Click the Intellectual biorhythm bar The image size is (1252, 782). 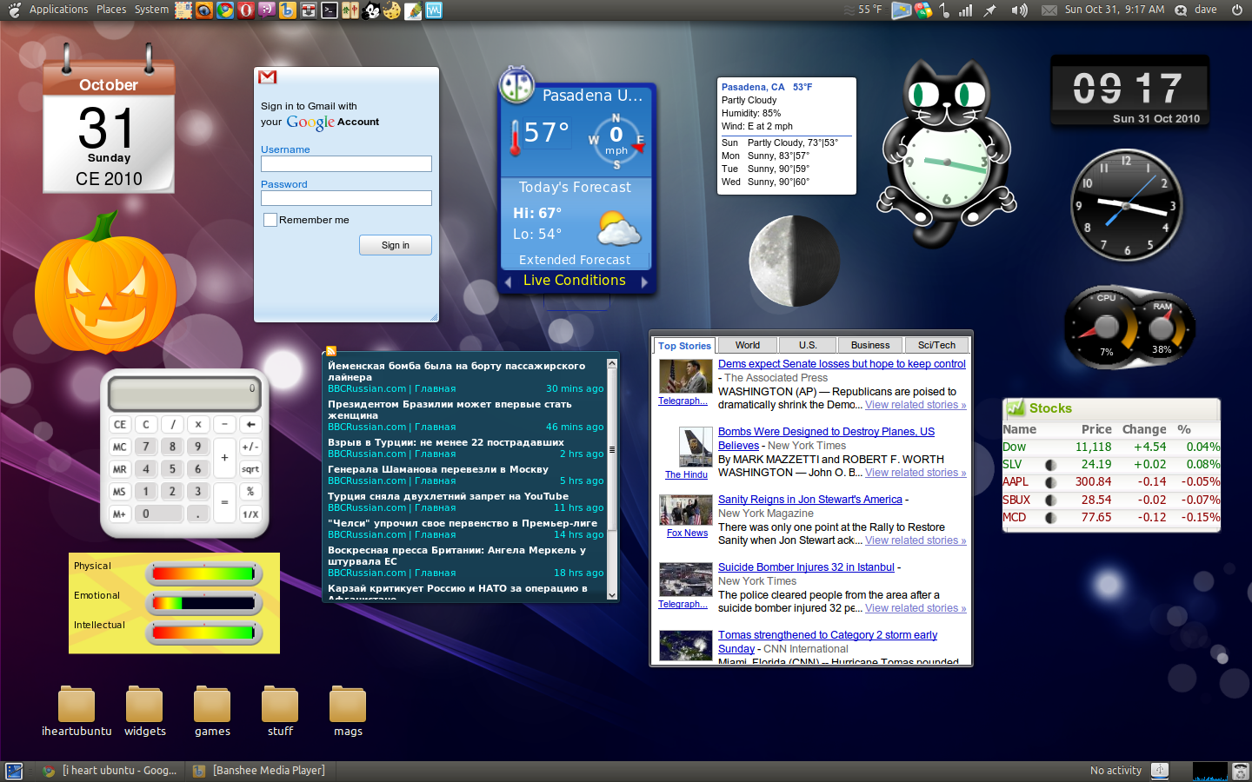(204, 633)
